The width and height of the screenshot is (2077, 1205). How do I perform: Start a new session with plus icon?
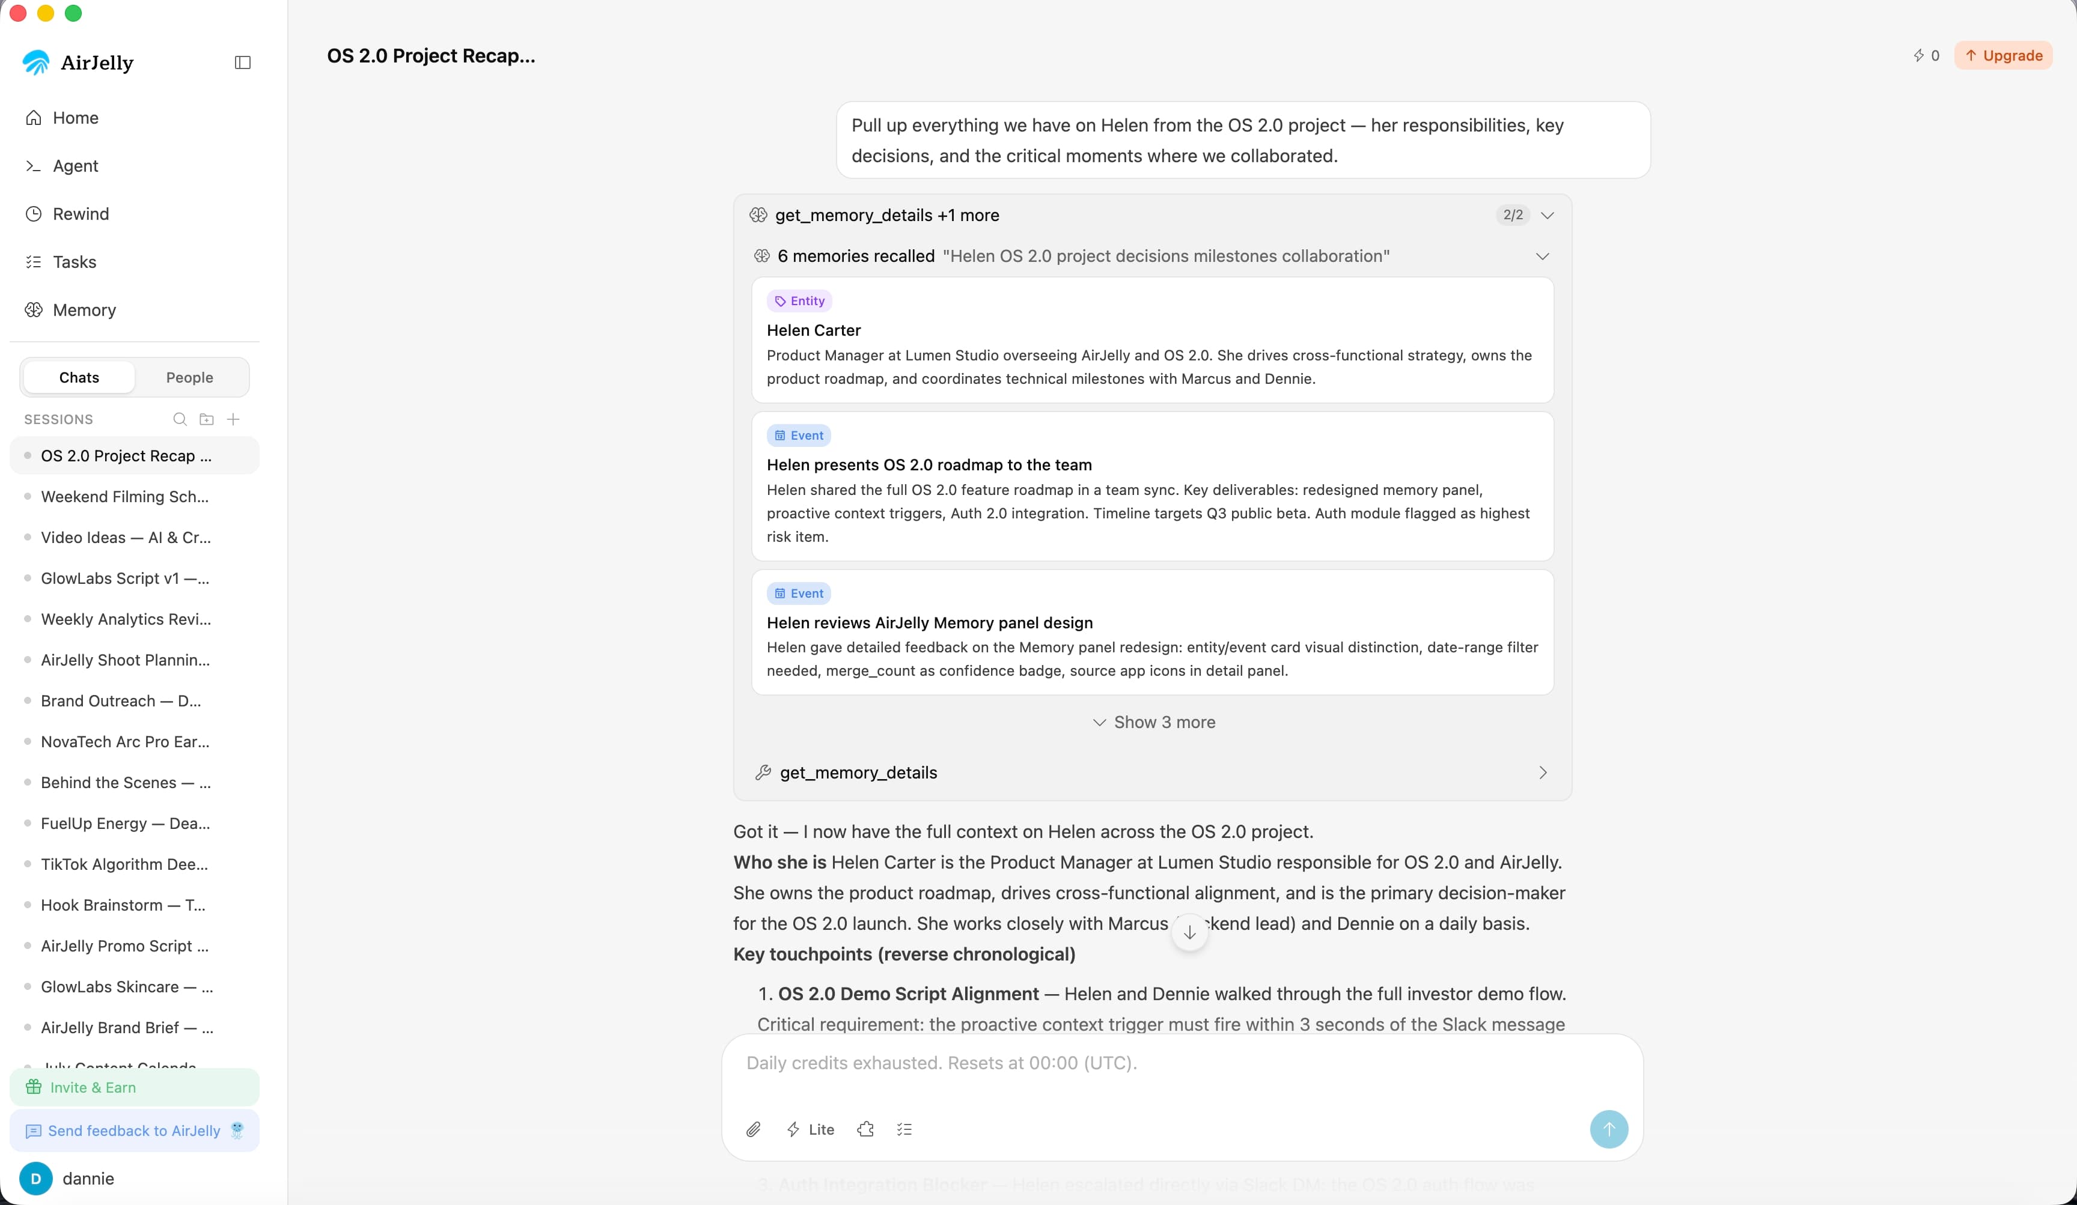tap(233, 419)
